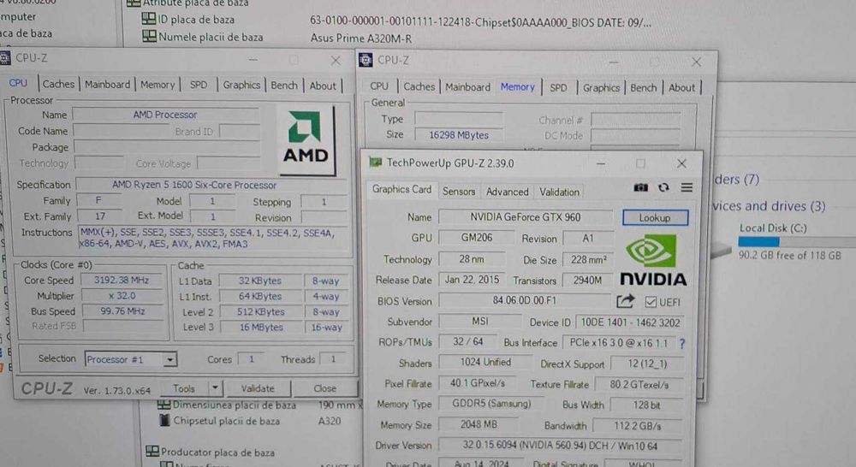Open the GPU-Z hamburger menu
This screenshot has width=856, height=467.
coord(687,187)
